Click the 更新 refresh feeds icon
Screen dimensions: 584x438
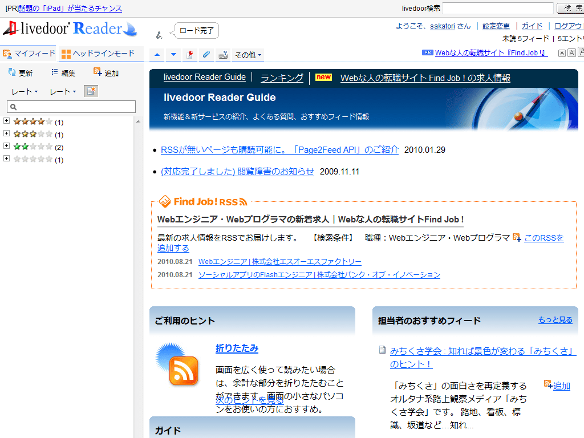pos(11,72)
